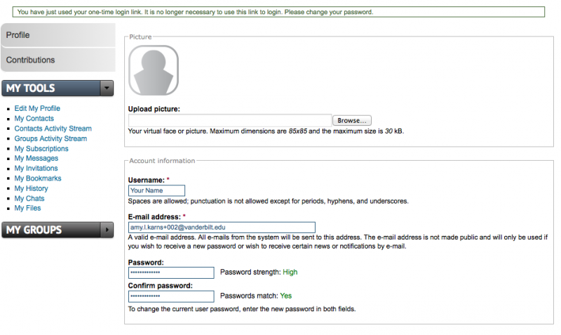This screenshot has width=561, height=335.
Task: Open the Edit My Profile link
Action: click(x=37, y=109)
